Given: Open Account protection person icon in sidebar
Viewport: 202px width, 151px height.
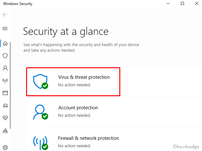Looking at the screenshot, I should tap(5, 68).
